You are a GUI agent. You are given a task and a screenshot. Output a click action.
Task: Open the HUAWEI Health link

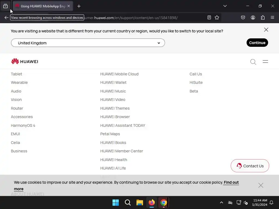[x=114, y=160]
